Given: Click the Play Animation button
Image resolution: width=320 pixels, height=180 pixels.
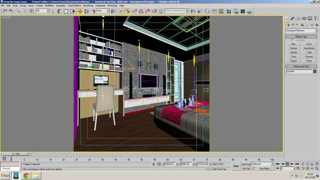Looking at the screenshot, I should click(x=287, y=164).
